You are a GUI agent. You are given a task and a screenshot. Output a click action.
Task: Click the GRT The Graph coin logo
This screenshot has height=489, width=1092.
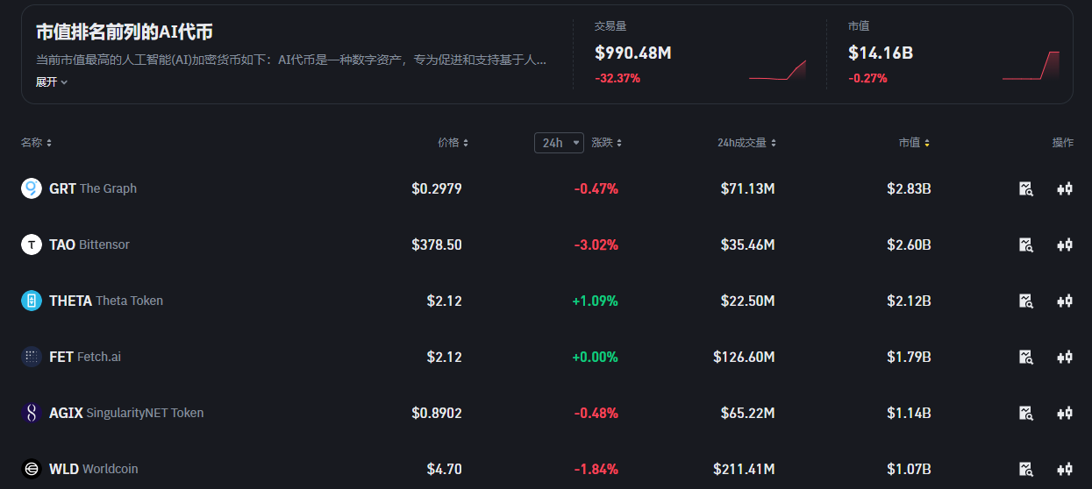[32, 188]
